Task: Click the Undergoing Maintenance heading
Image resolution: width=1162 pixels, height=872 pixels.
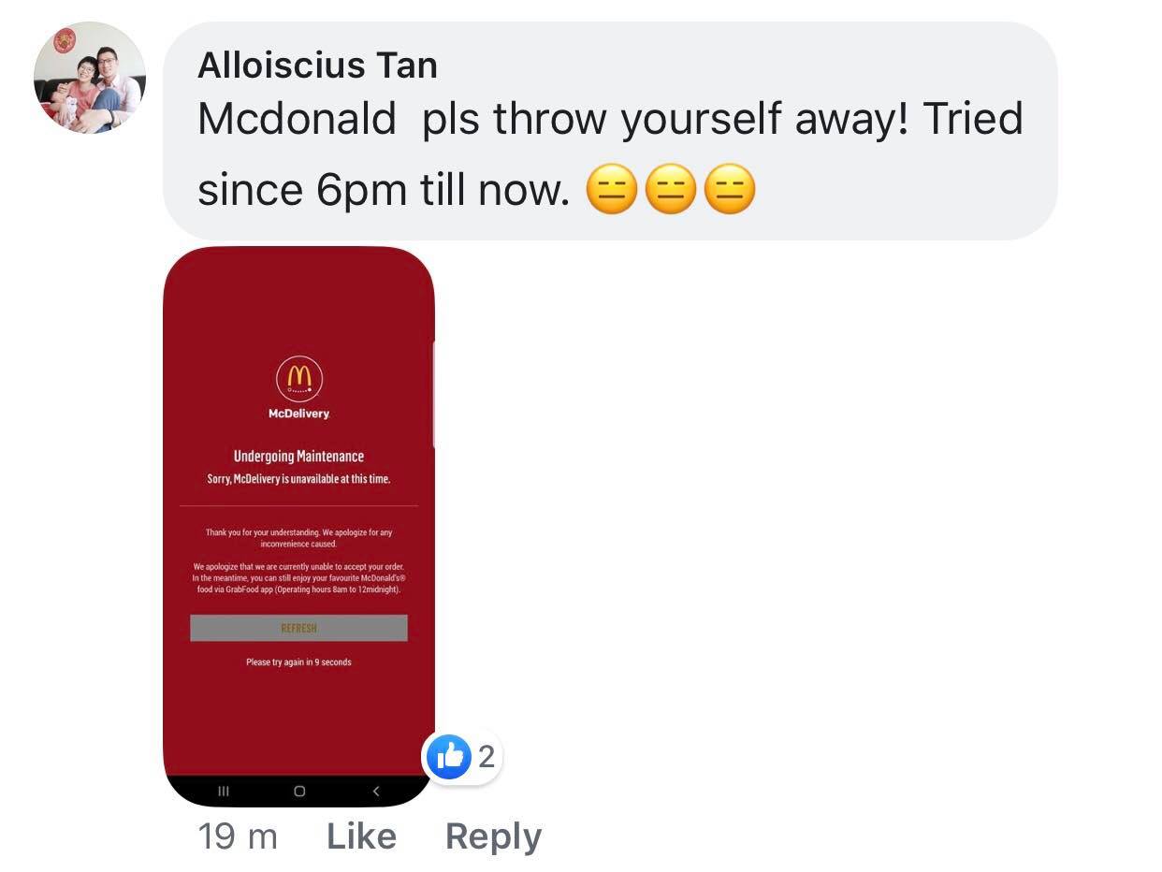Action: coord(298,456)
